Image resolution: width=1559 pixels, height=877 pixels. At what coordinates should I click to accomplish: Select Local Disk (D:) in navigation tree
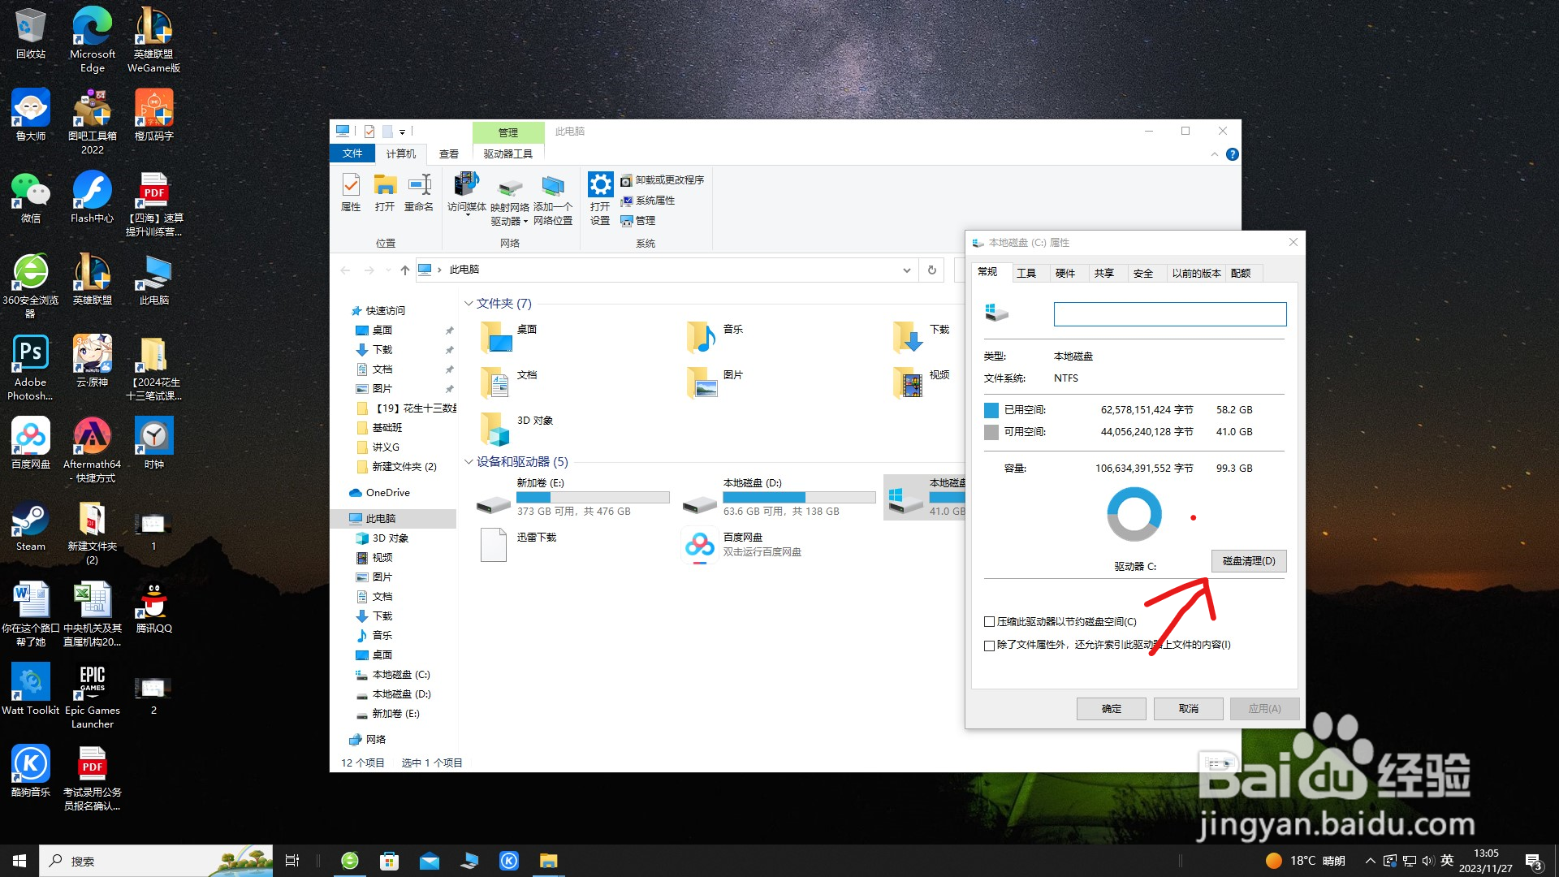click(x=401, y=694)
